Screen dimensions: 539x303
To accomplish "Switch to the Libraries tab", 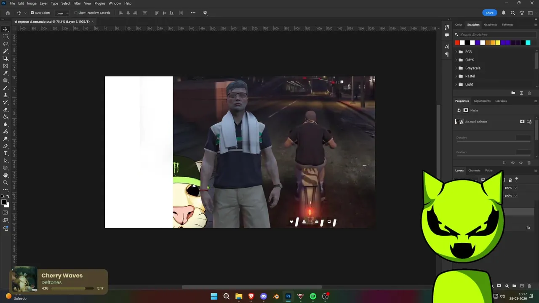I will click(501, 101).
